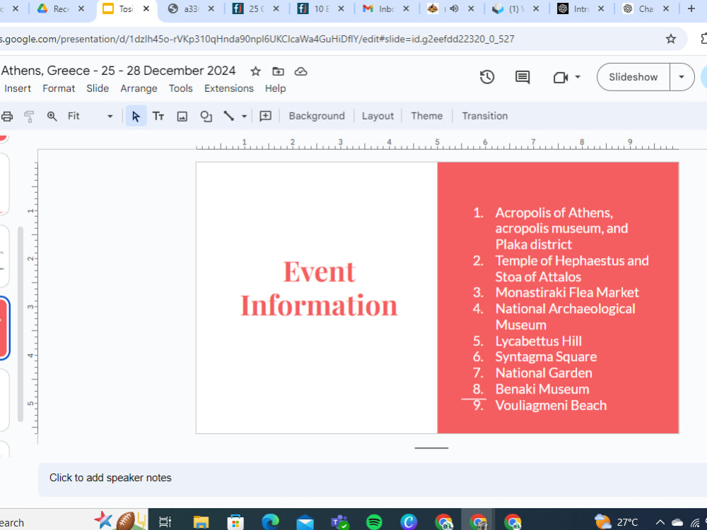707x530 pixels.
Task: Close the current Slides tab
Action: click(146, 8)
